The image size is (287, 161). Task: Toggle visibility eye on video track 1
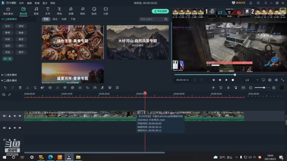[20, 128]
